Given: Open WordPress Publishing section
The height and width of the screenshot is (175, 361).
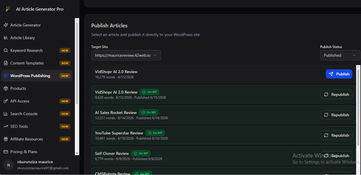Looking at the screenshot, I should point(37,76).
